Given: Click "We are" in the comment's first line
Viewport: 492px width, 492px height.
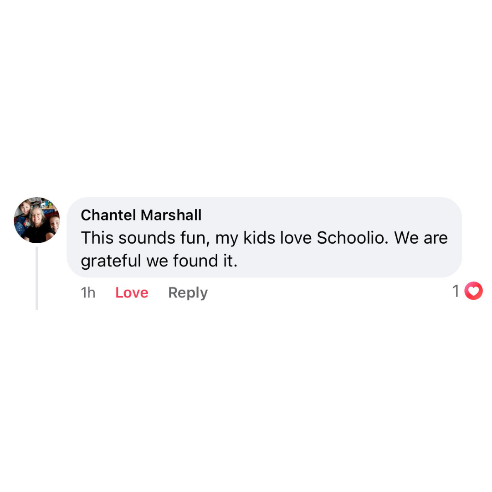Looking at the screenshot, I should click(x=421, y=238).
